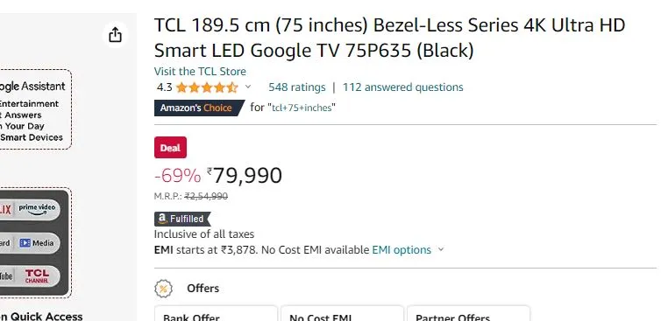661x321 pixels.
Task: Select the No Cost EMI offer card
Action: (342, 313)
